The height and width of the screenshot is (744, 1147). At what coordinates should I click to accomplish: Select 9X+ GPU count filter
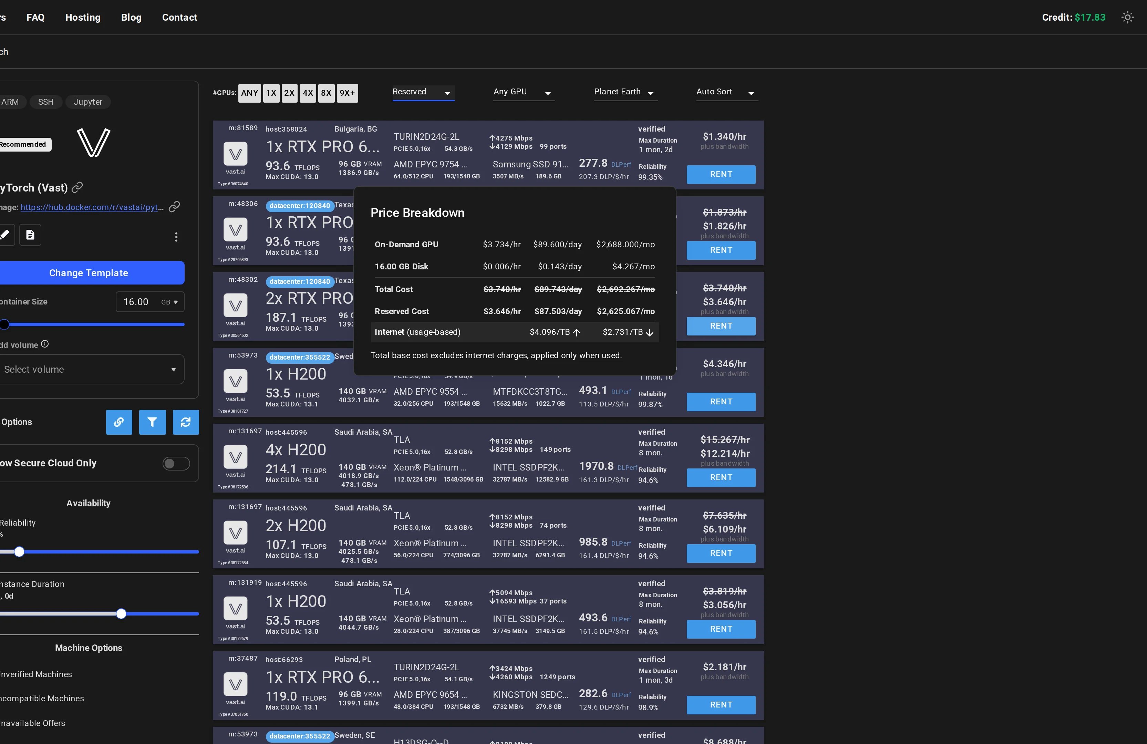(347, 93)
